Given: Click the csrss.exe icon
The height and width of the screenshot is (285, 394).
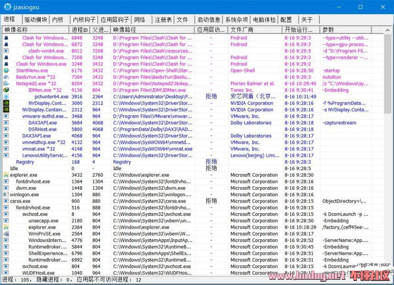Looking at the screenshot, I should [x=6, y=201].
